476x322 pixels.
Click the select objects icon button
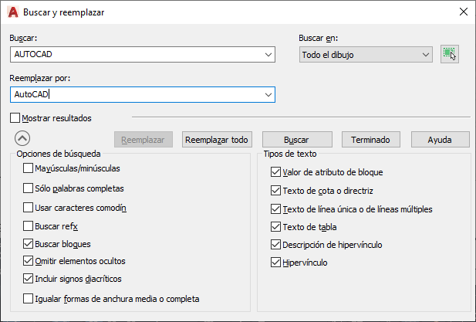(450, 54)
